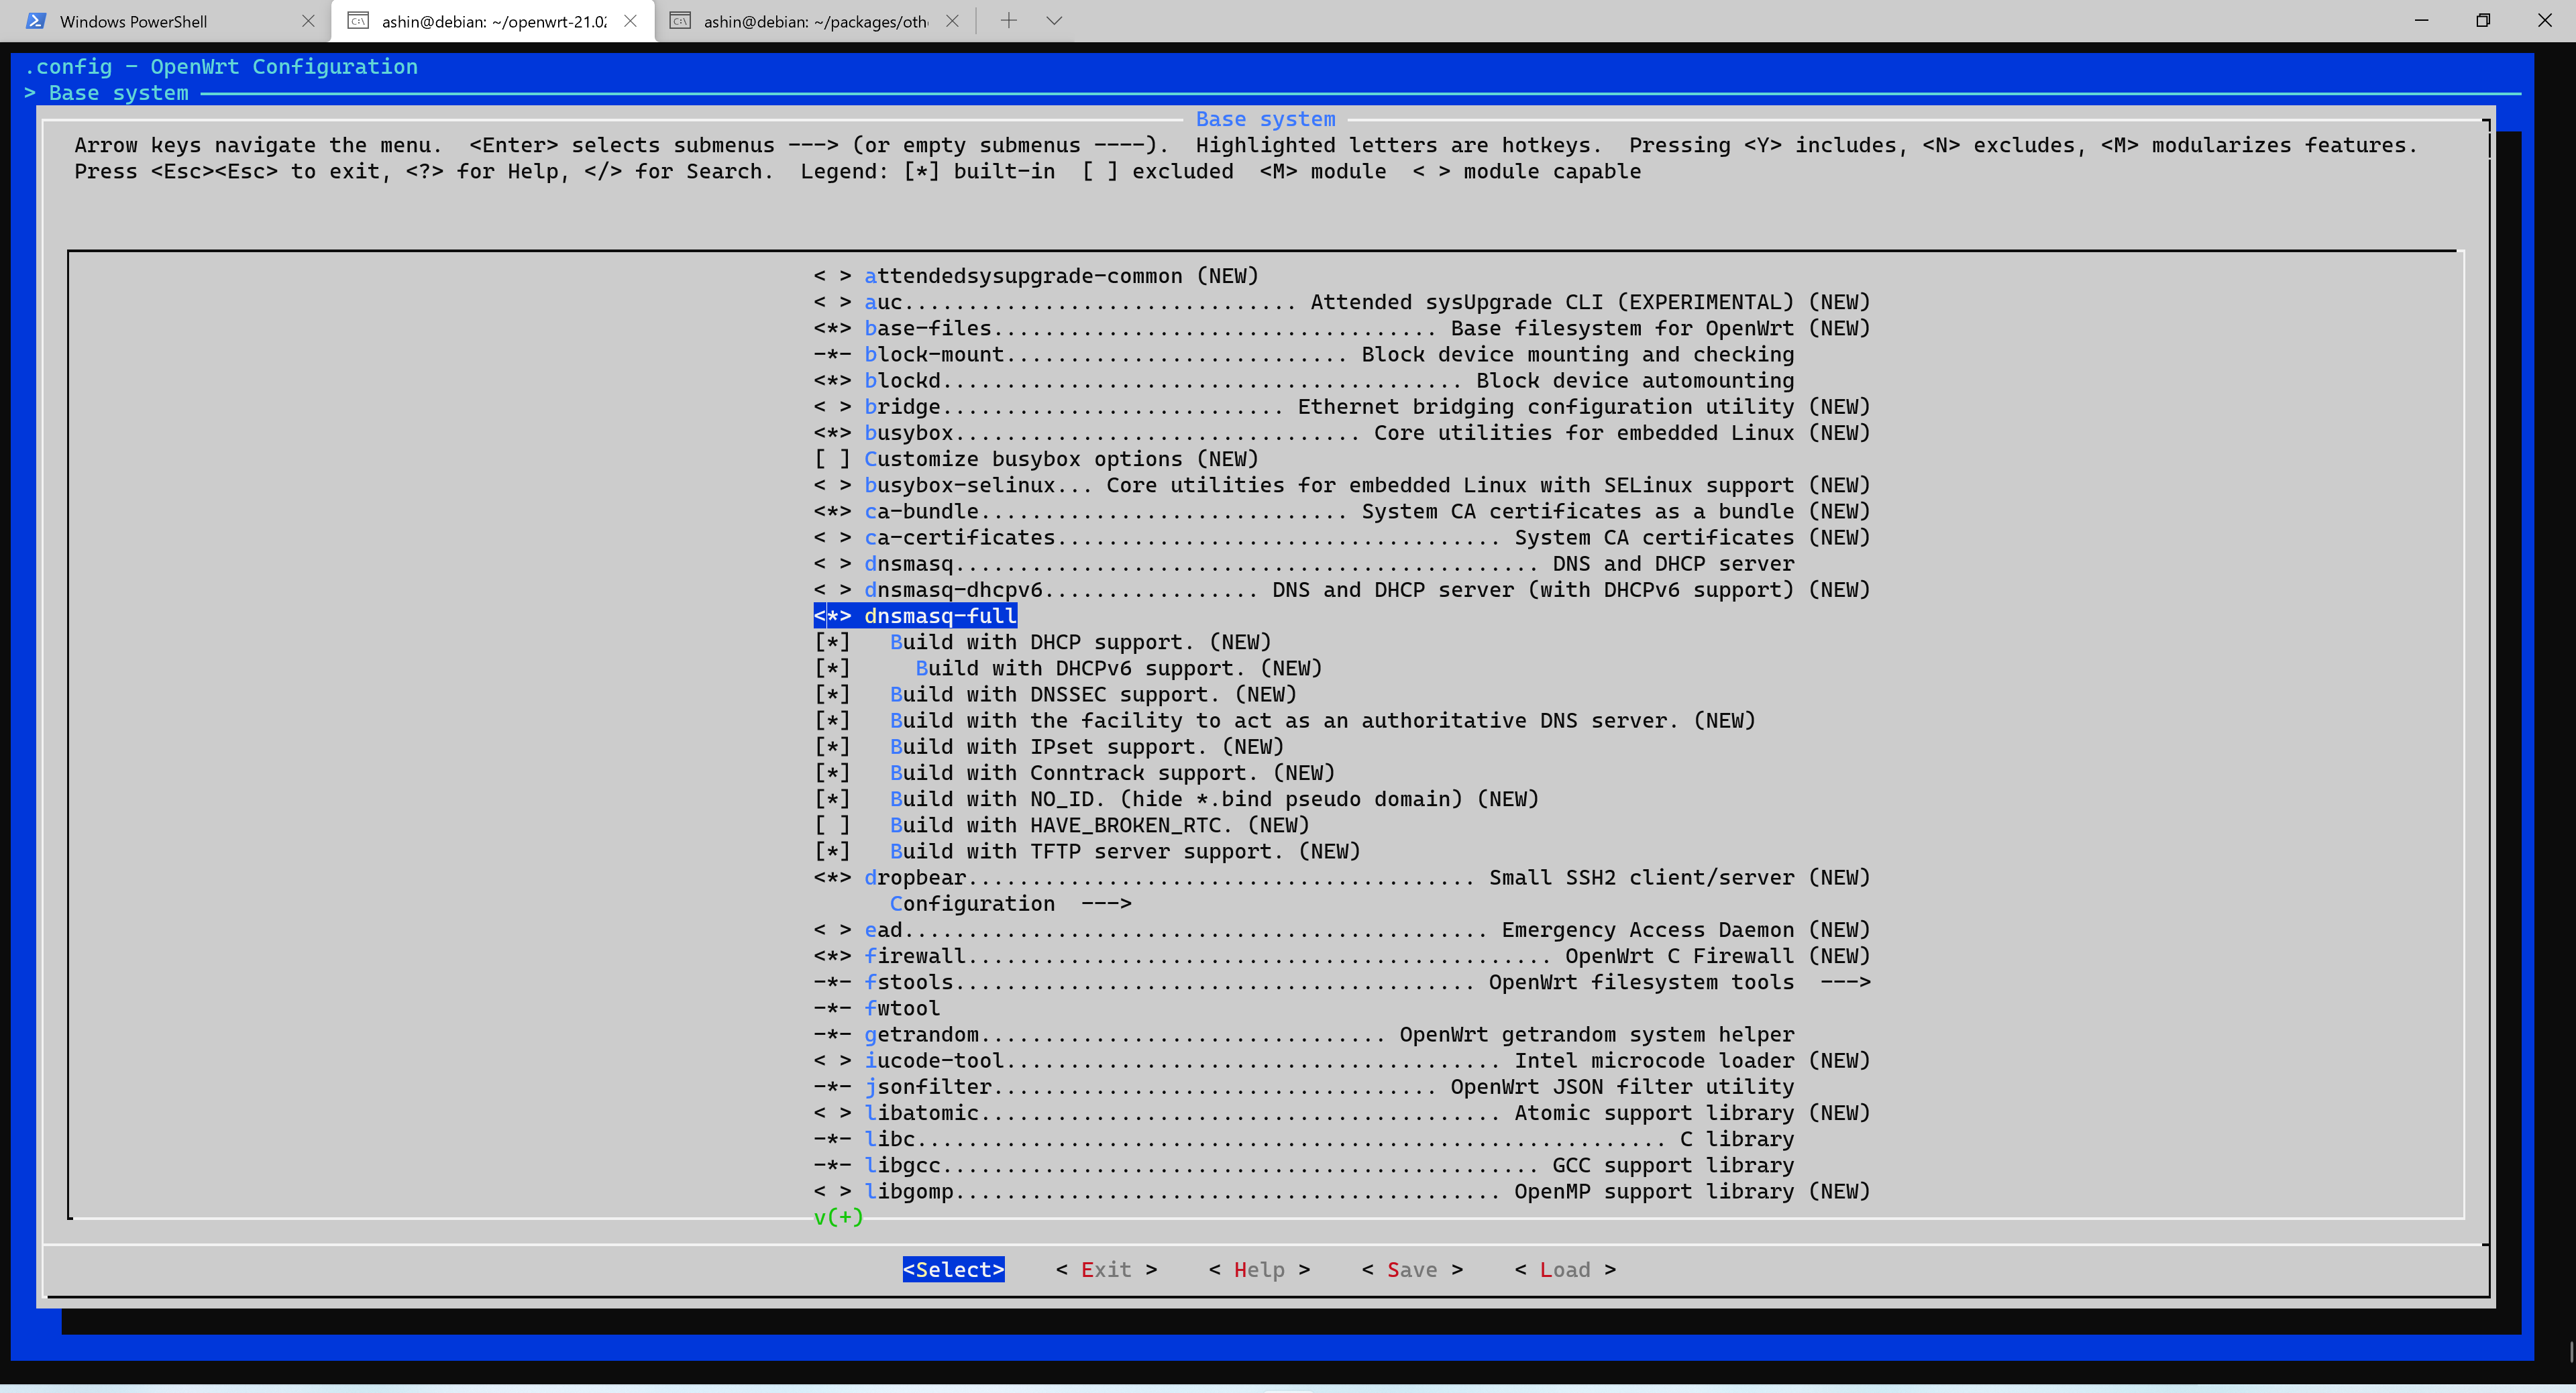Screen dimensions: 2576x1393
Task: Click the green v(+) more-below indicator
Action: pos(838,1217)
